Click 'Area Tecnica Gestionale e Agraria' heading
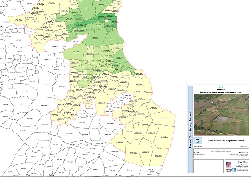 tap(221, 151)
